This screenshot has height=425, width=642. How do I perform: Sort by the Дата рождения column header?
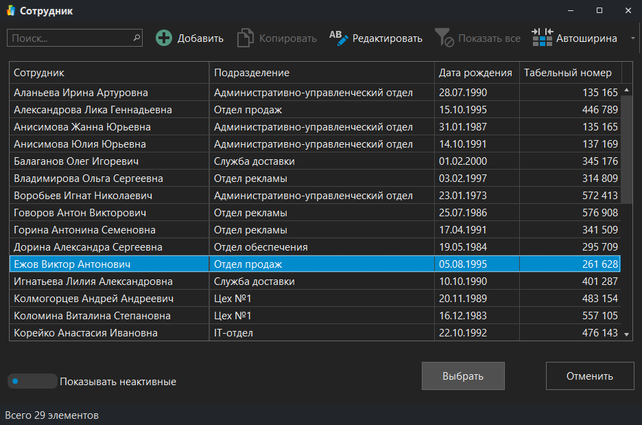pos(475,73)
